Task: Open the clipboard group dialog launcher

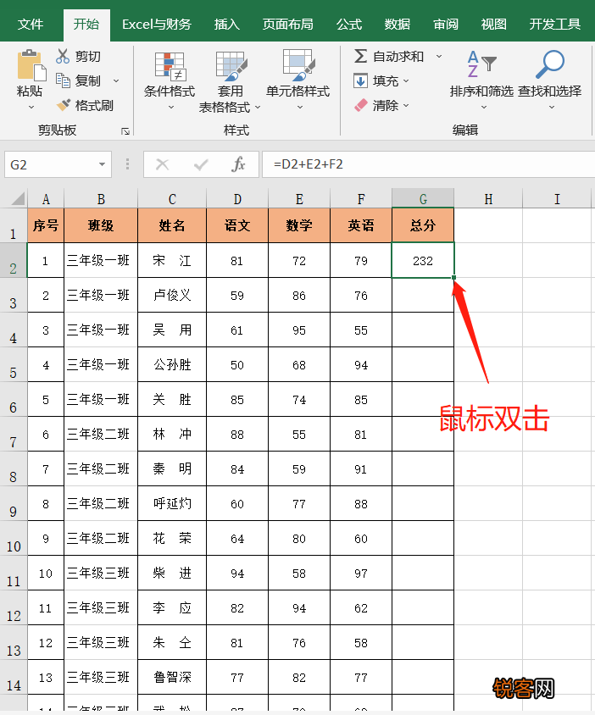Action: pos(125,131)
